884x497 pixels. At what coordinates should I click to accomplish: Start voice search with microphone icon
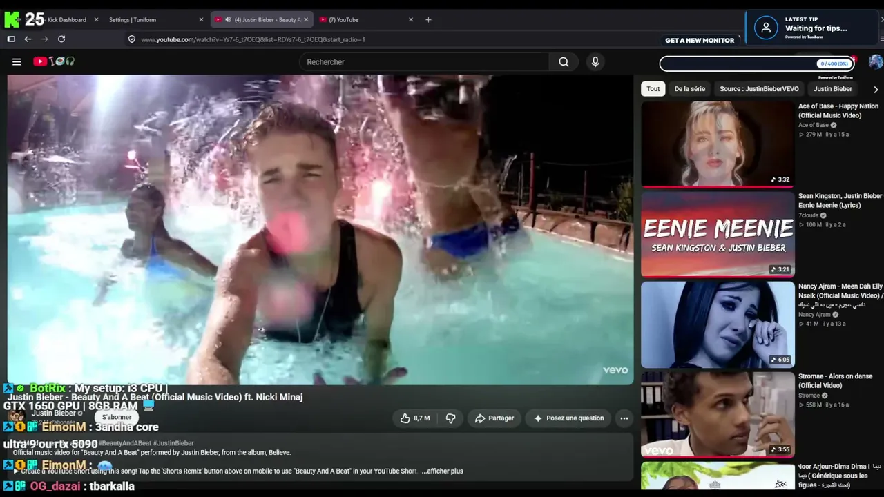[x=595, y=62]
